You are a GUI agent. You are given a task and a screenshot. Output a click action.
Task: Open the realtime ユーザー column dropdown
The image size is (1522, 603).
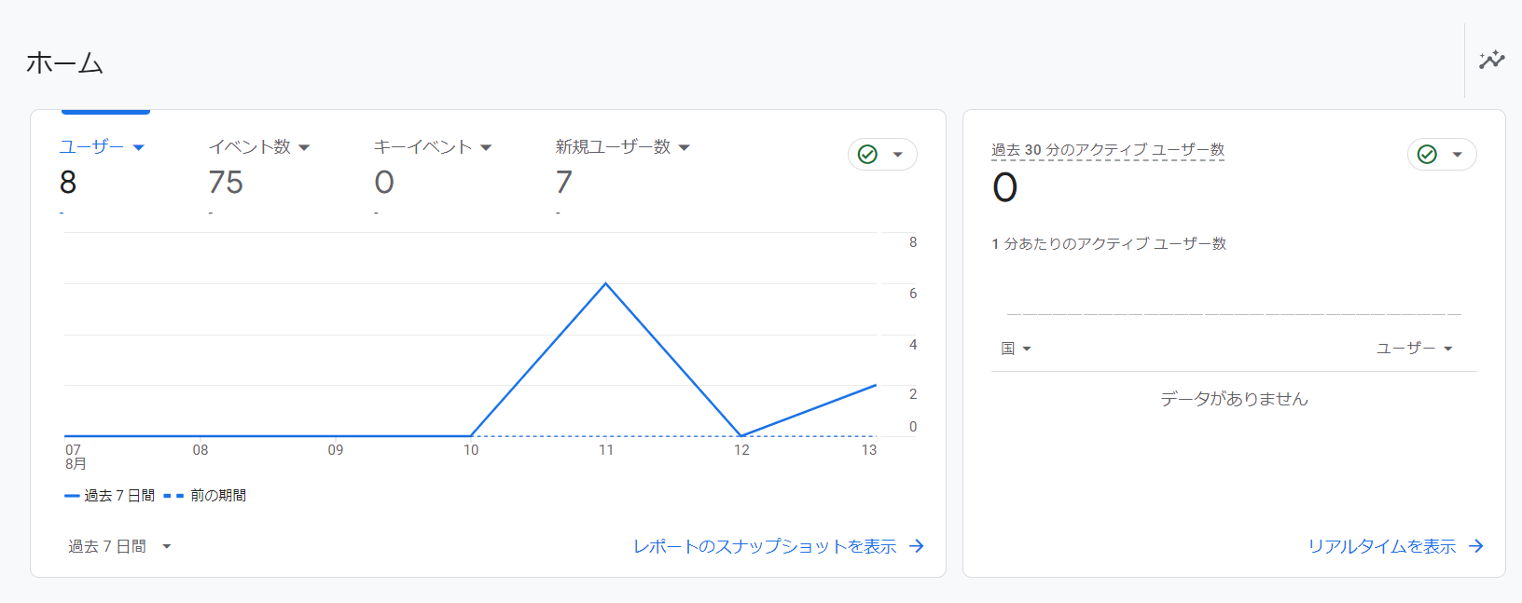[x=1415, y=349]
